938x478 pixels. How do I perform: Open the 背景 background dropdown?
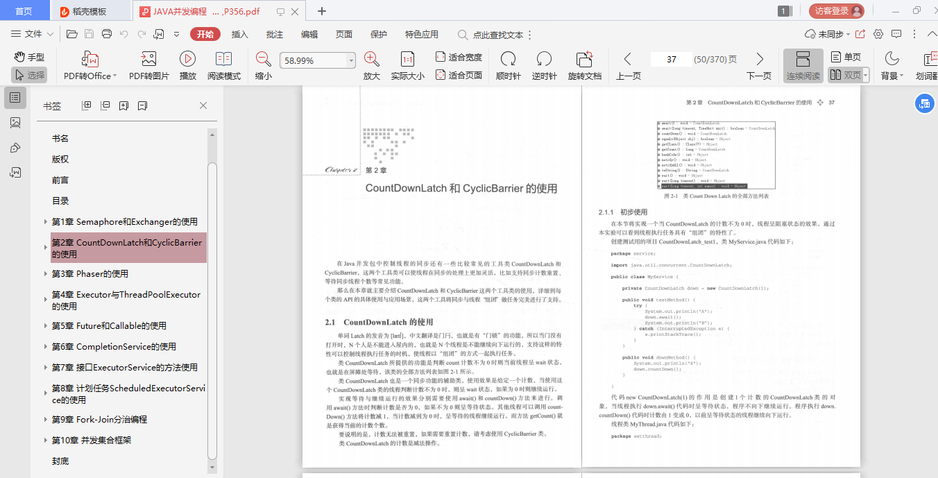(892, 67)
